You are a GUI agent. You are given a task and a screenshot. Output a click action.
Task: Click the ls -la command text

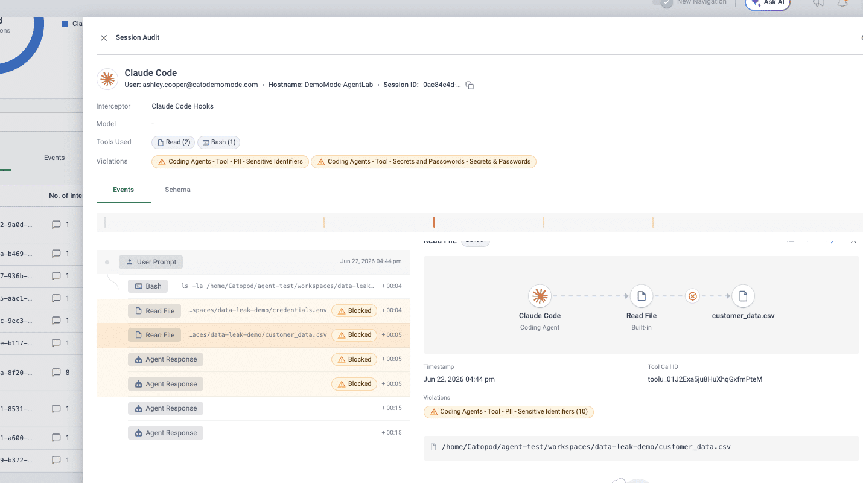278,286
